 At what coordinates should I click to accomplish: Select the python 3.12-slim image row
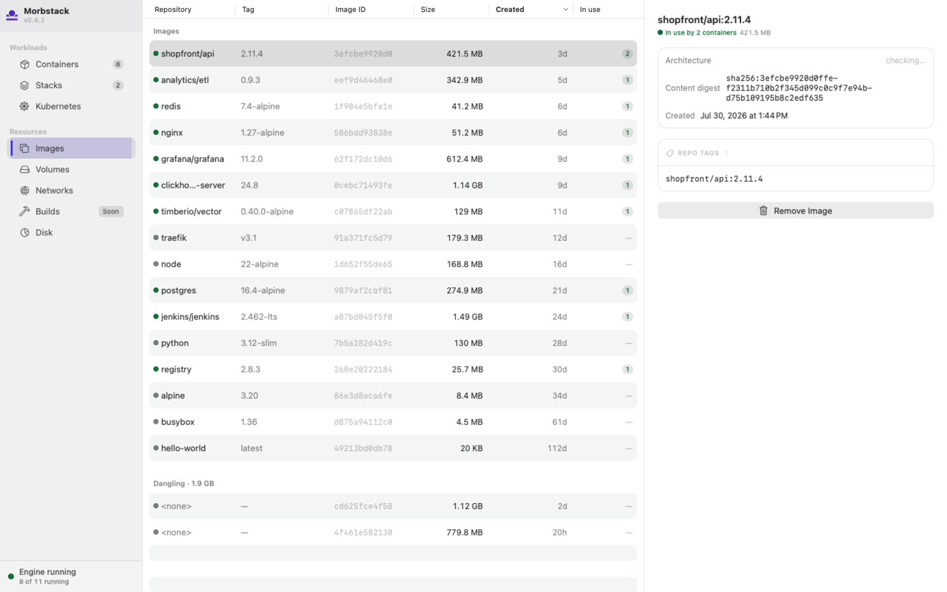(393, 343)
